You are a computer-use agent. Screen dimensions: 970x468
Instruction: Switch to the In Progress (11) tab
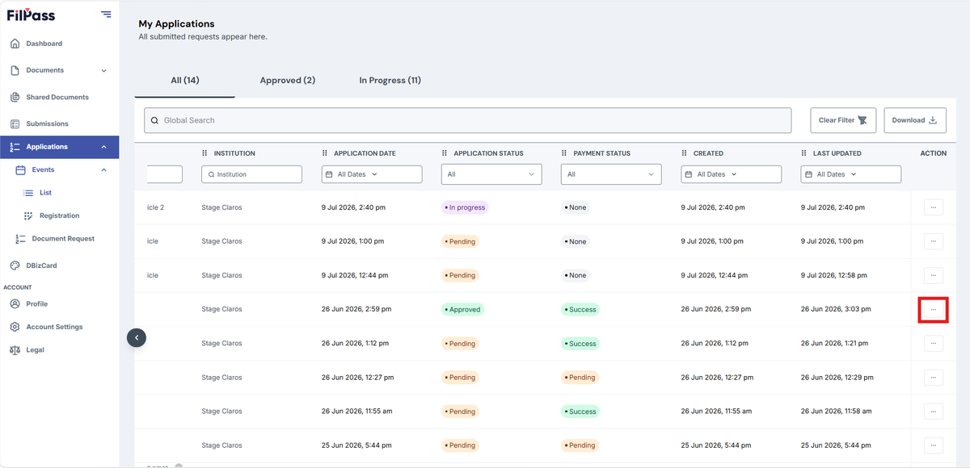(x=390, y=80)
